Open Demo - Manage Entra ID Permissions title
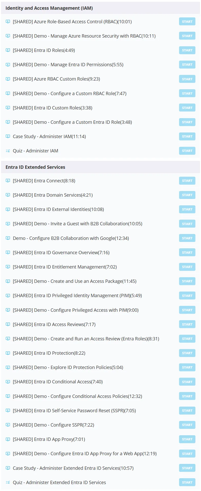This screenshot has height=491, width=201. (x=68, y=64)
